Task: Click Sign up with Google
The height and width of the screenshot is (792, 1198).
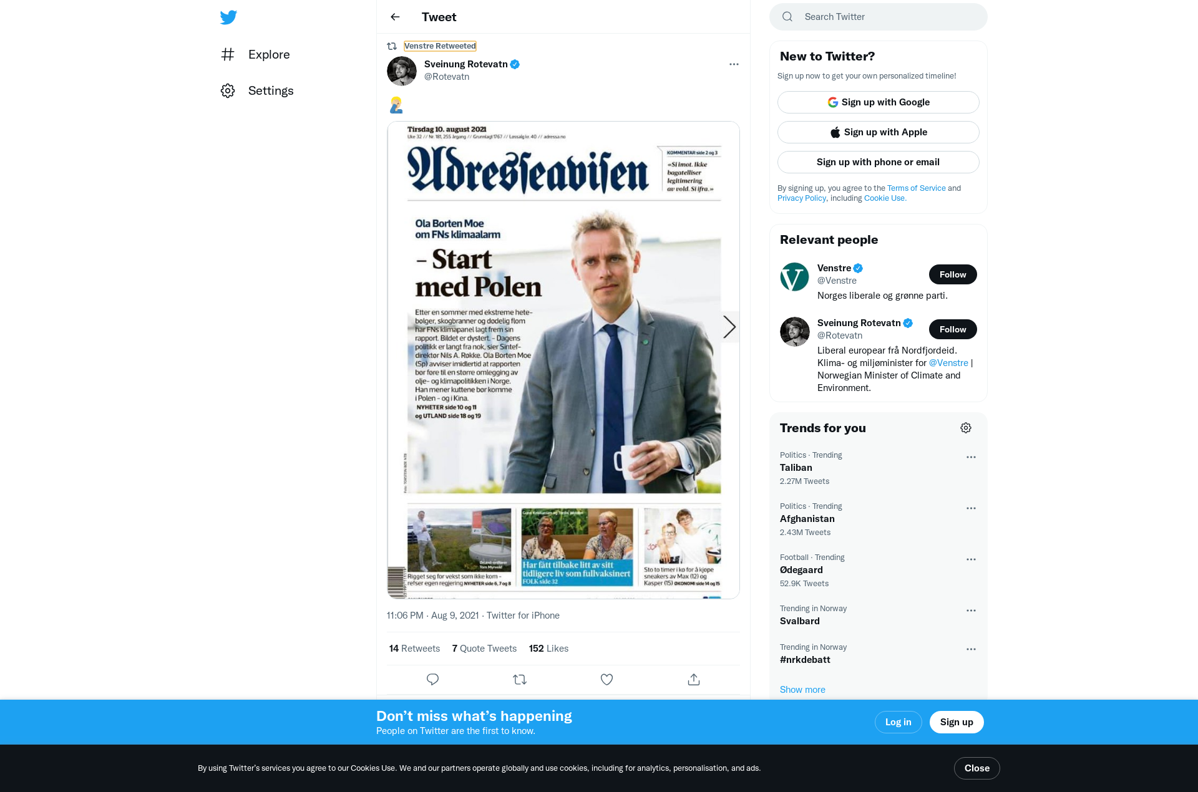Action: point(879,102)
